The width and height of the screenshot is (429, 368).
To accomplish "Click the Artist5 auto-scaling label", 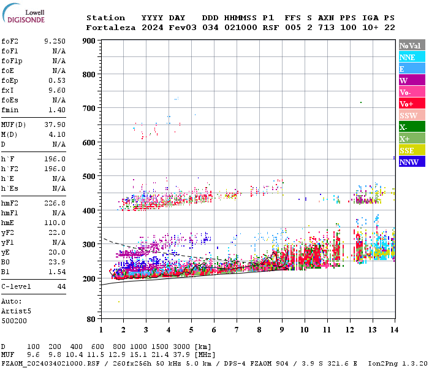I will click(16, 312).
